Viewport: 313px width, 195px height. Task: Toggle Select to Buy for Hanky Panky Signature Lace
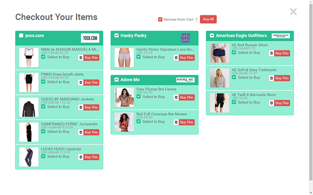pyautogui.click(x=139, y=57)
